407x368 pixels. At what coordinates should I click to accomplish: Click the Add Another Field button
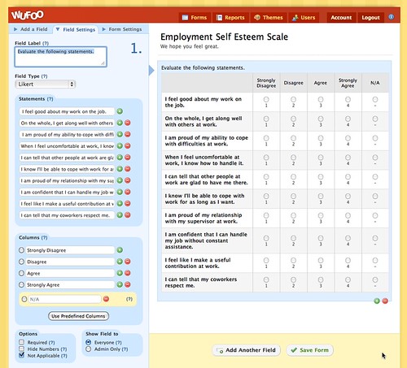(246, 350)
